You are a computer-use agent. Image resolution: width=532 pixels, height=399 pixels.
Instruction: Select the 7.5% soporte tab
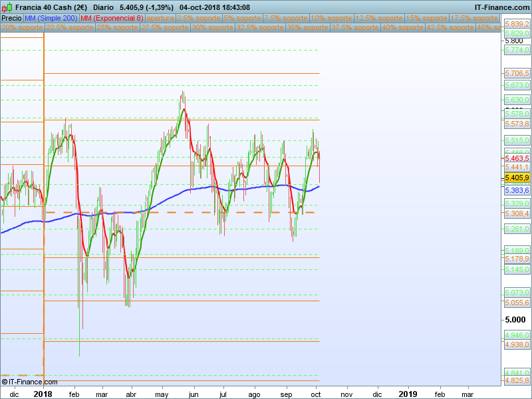286,18
